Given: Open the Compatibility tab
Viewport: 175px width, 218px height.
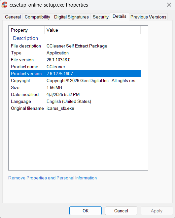Looking at the screenshot, I should [x=37, y=17].
